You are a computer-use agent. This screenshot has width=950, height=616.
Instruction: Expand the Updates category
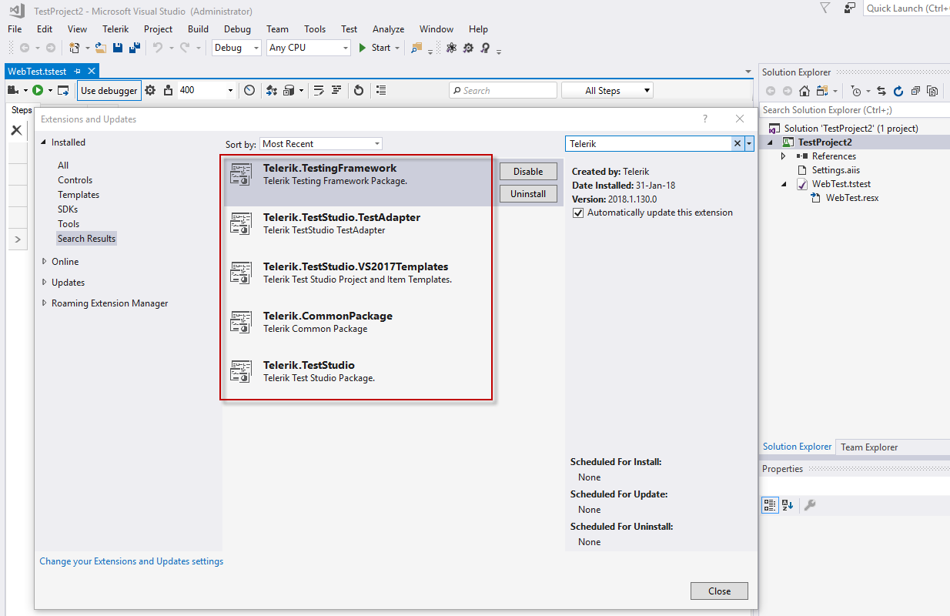(44, 283)
